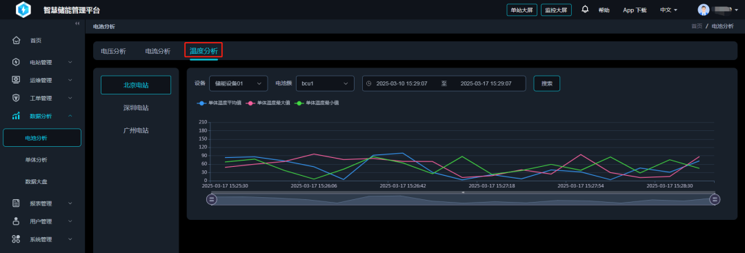Click start date 2025-03-10 15:29:07 field

[402, 83]
